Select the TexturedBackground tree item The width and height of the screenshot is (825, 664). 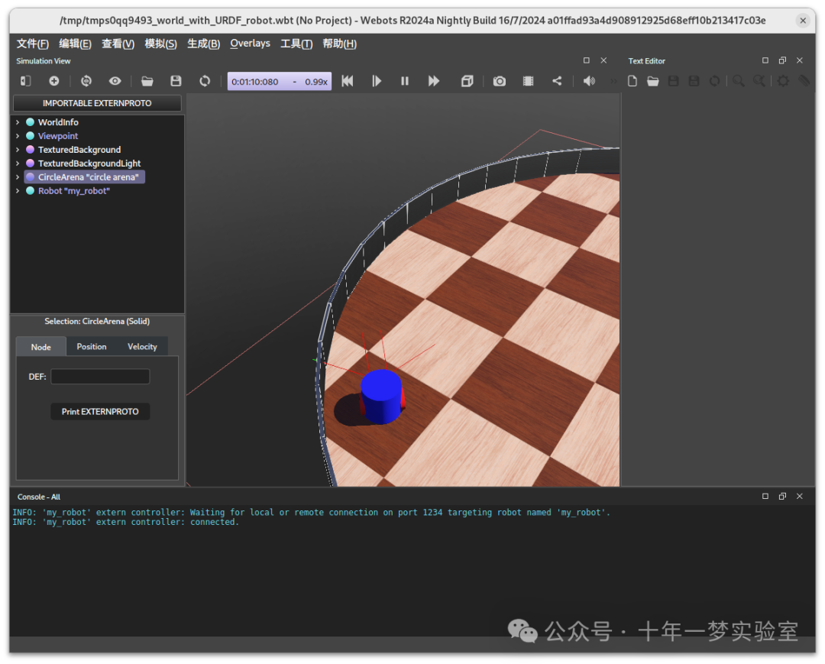click(79, 150)
